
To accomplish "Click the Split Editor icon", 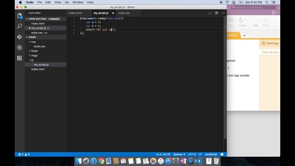I will click(x=217, y=13).
